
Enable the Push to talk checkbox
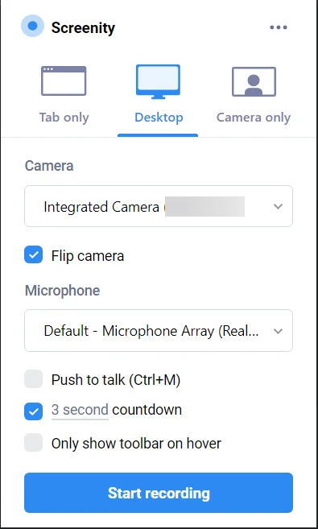click(x=33, y=379)
